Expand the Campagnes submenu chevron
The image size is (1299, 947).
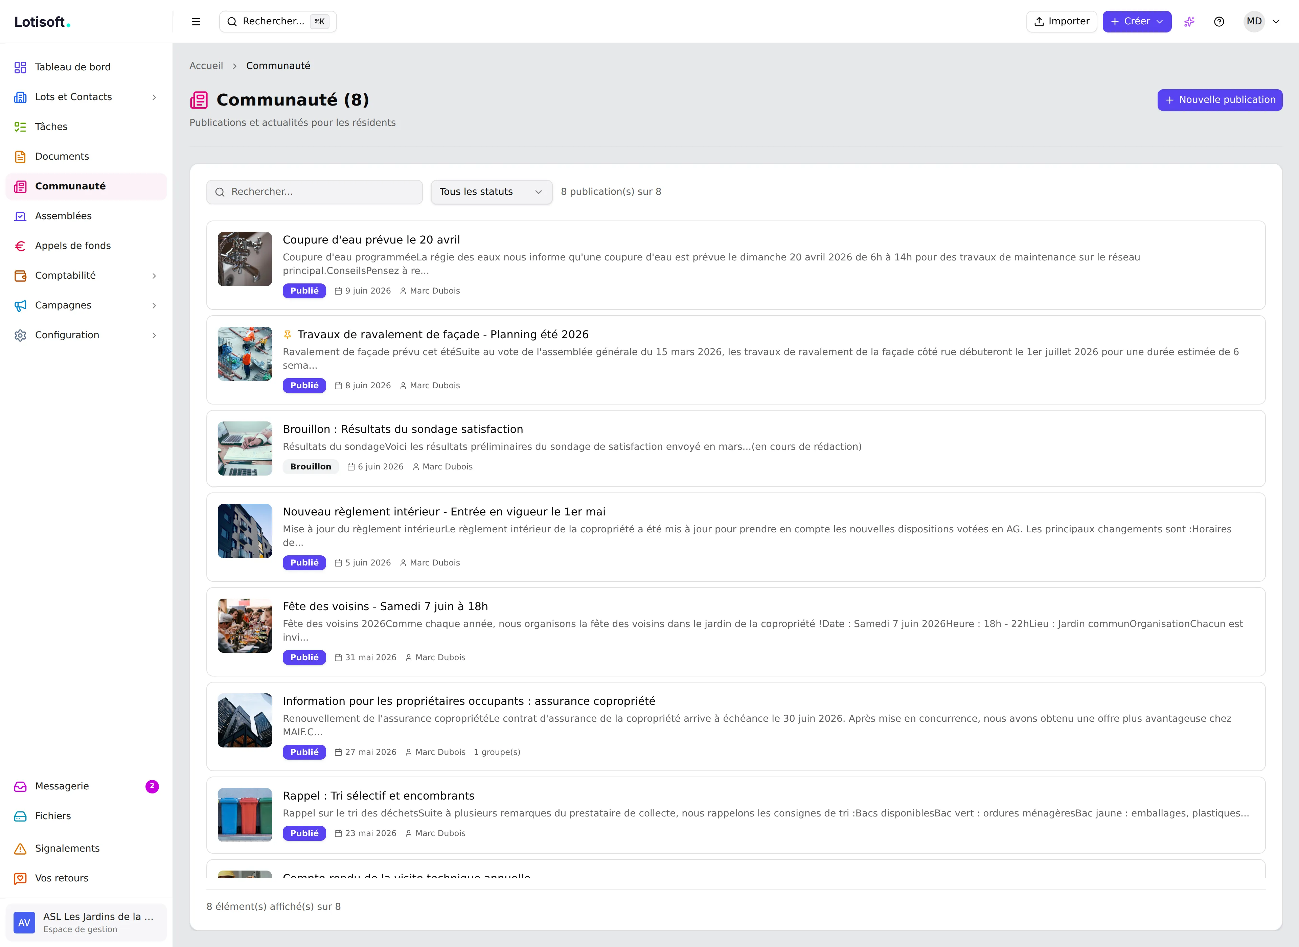coord(154,305)
